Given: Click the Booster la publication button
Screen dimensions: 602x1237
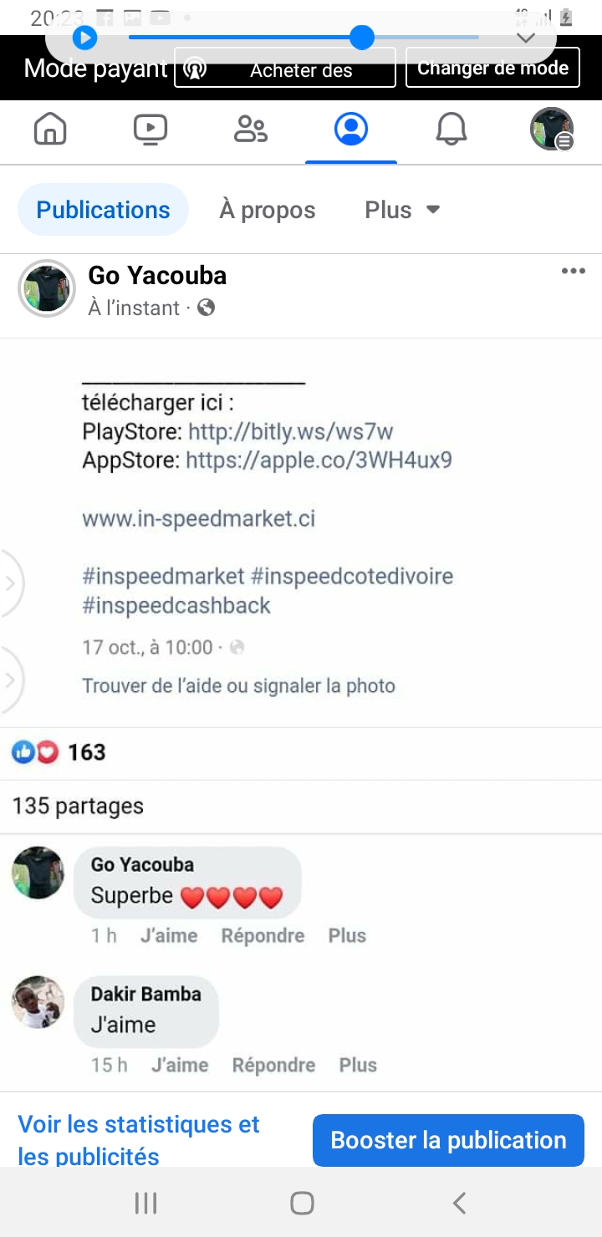Looking at the screenshot, I should tap(448, 1140).
